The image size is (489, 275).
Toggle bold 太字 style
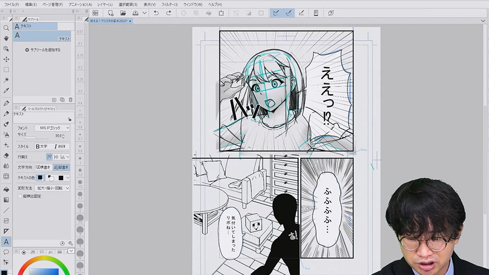coord(42,146)
